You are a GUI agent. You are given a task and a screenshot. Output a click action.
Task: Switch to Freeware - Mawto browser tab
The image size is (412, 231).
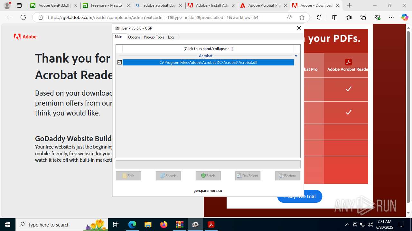tap(107, 5)
